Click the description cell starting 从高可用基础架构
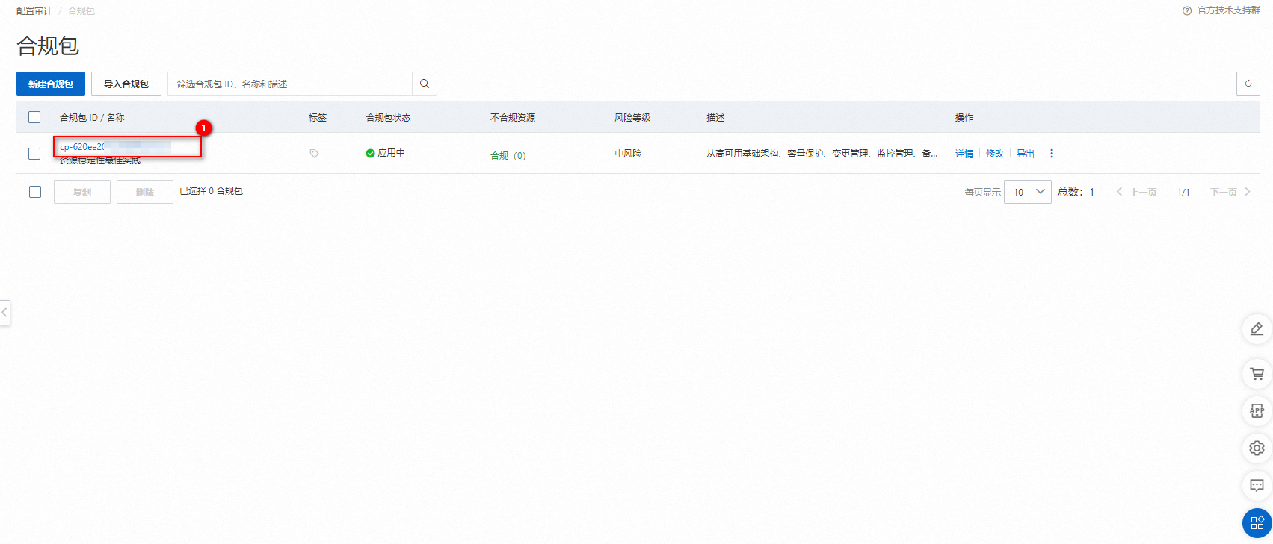 tap(822, 154)
